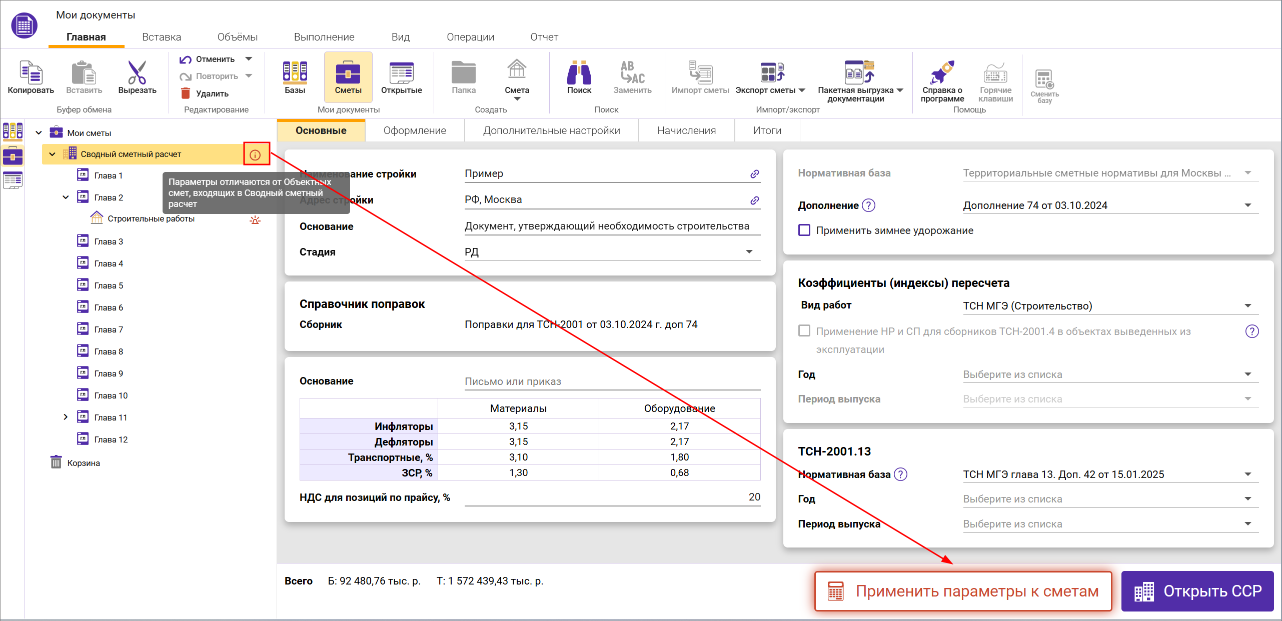Screen dimensions: 1282x621
Task: Click Удалить trash icon in ribbon
Action: 186,93
